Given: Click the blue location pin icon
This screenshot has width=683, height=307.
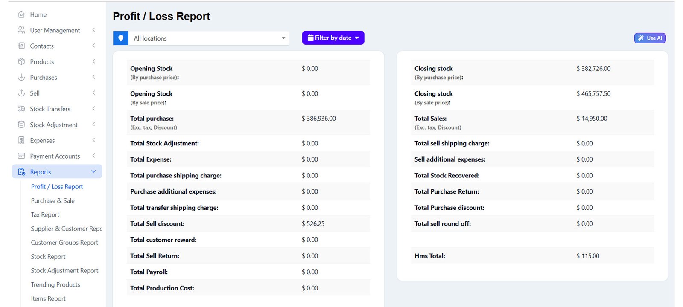Looking at the screenshot, I should pos(121,38).
